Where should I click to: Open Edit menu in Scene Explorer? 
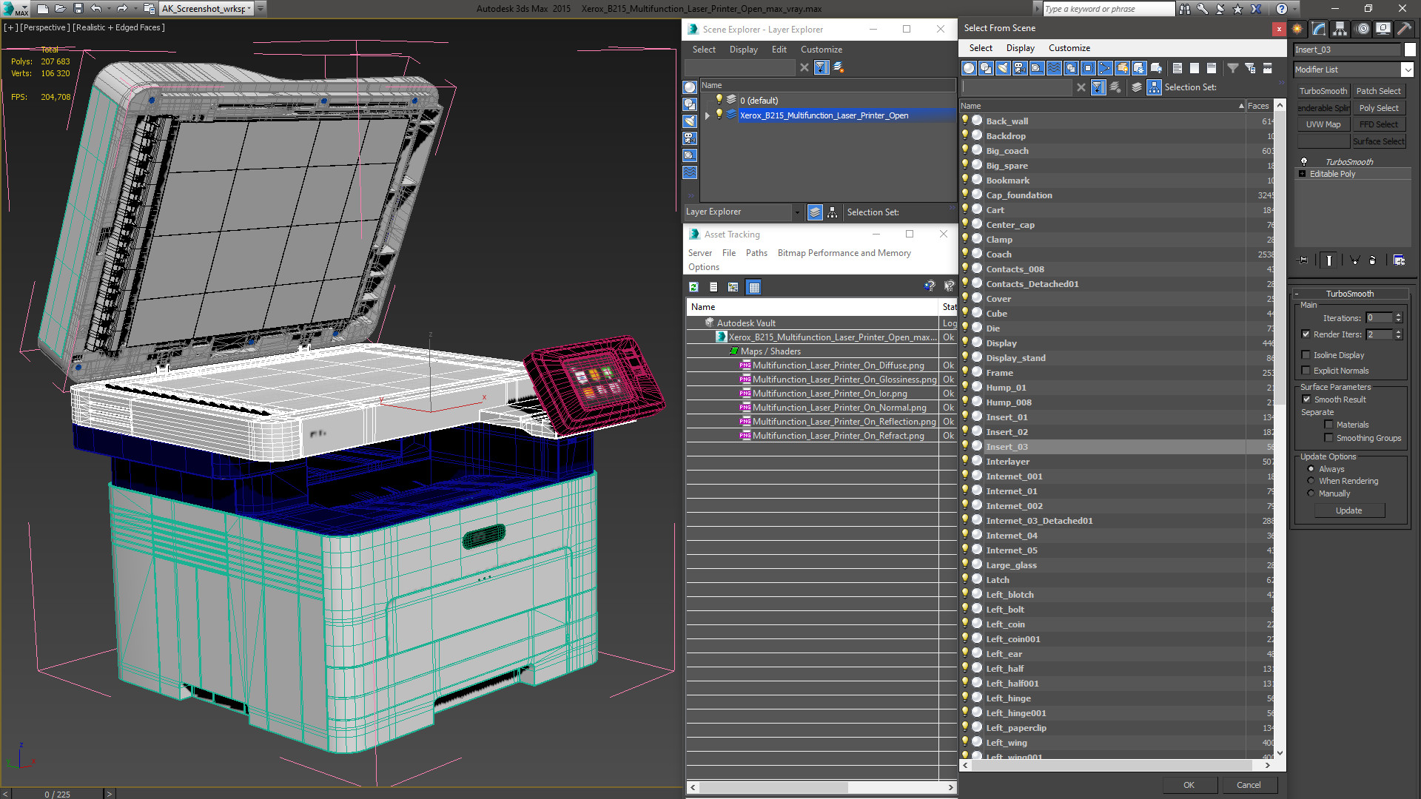pyautogui.click(x=779, y=50)
